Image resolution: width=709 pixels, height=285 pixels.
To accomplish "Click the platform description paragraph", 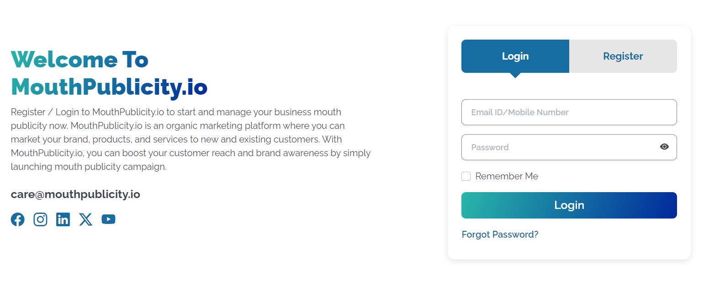I will click(191, 139).
